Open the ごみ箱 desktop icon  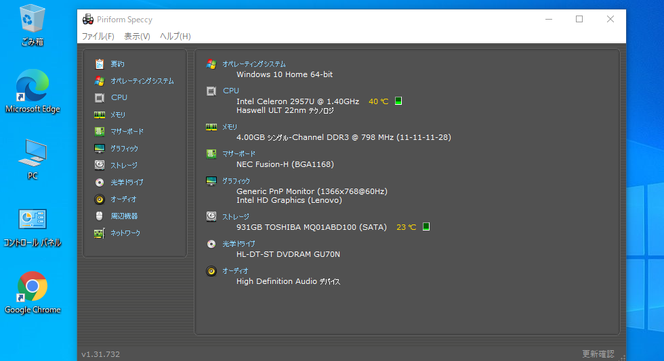(33, 24)
